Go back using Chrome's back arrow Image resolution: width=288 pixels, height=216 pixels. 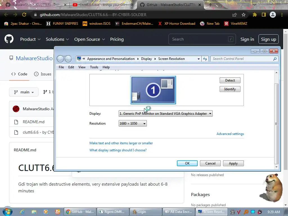coord(6,15)
